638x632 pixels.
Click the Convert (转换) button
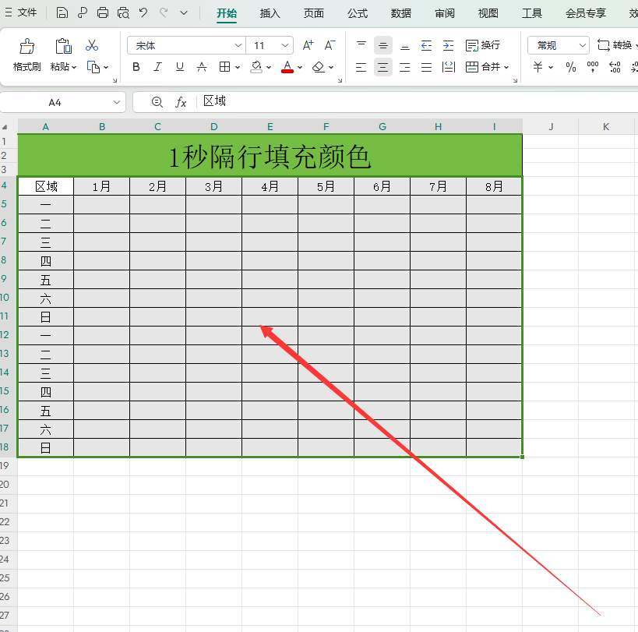615,45
